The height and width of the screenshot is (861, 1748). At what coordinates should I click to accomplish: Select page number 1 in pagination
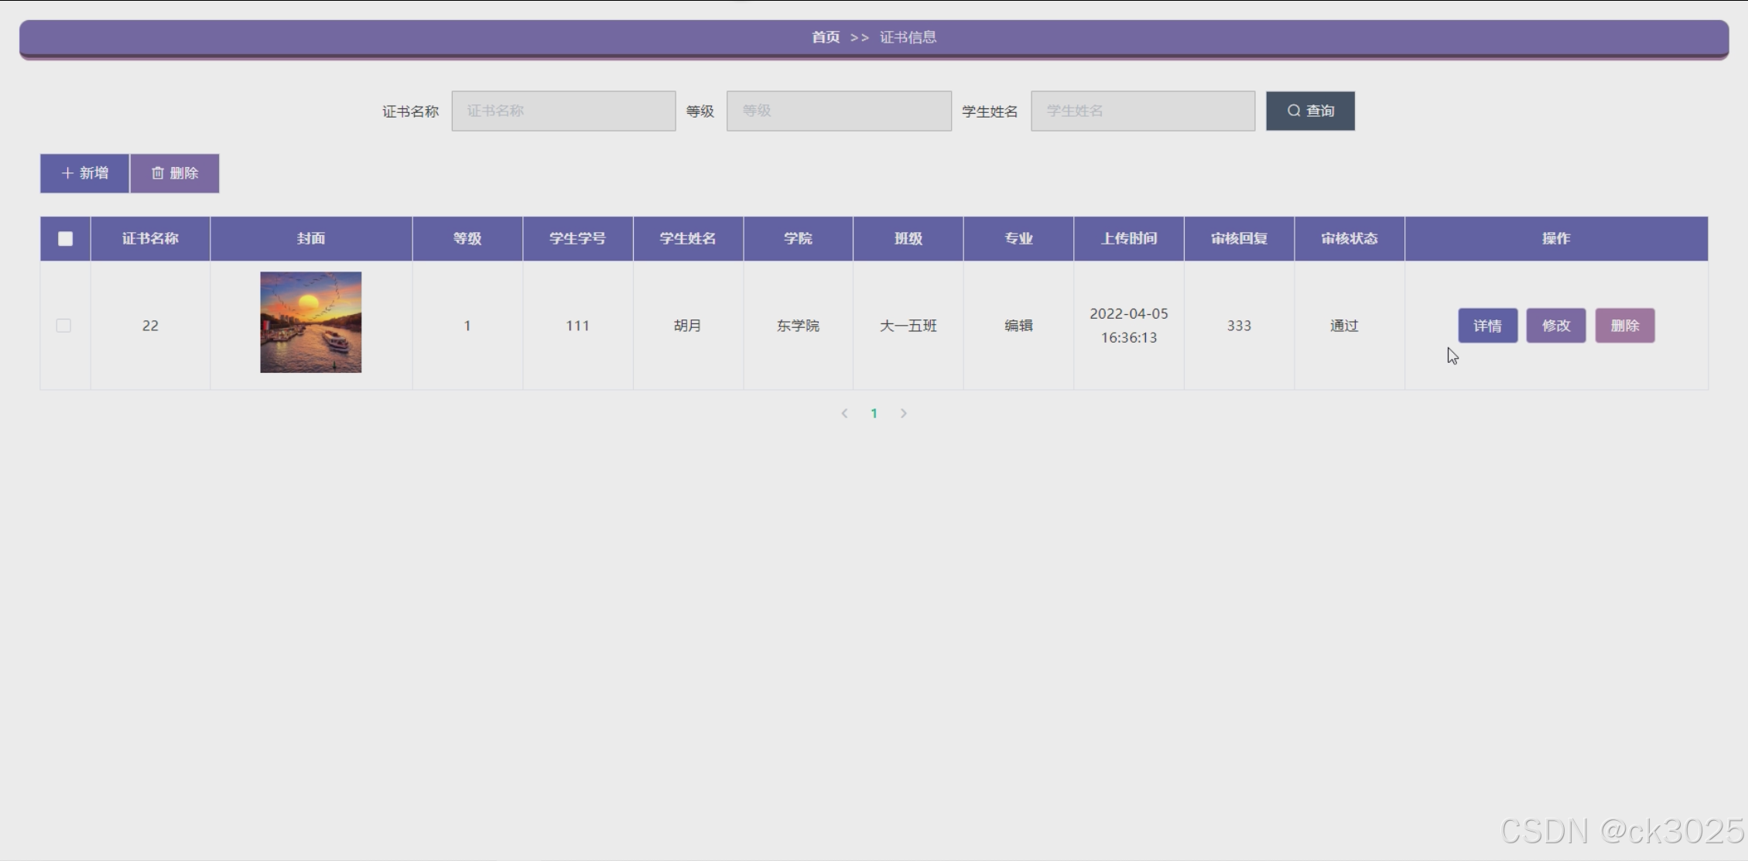[x=874, y=414]
